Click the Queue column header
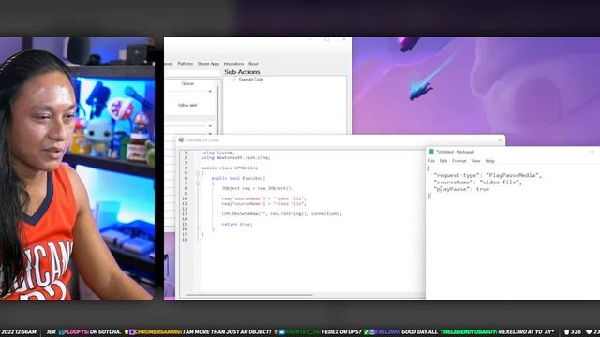600x337 pixels. click(187, 83)
